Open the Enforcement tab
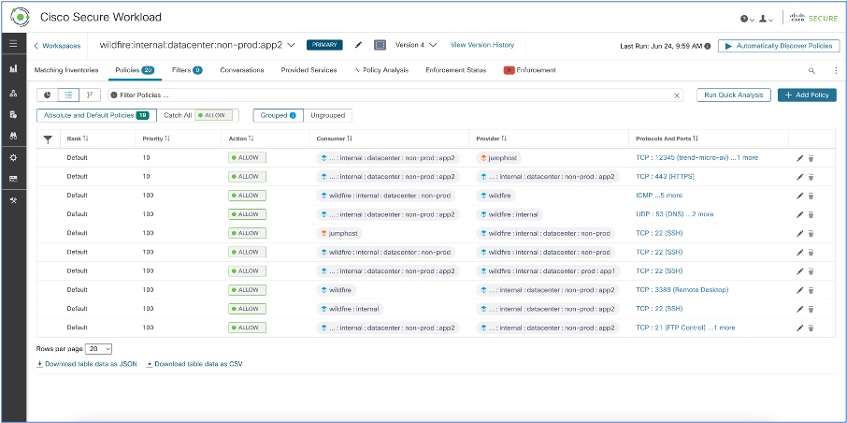847x423 pixels. click(x=529, y=70)
